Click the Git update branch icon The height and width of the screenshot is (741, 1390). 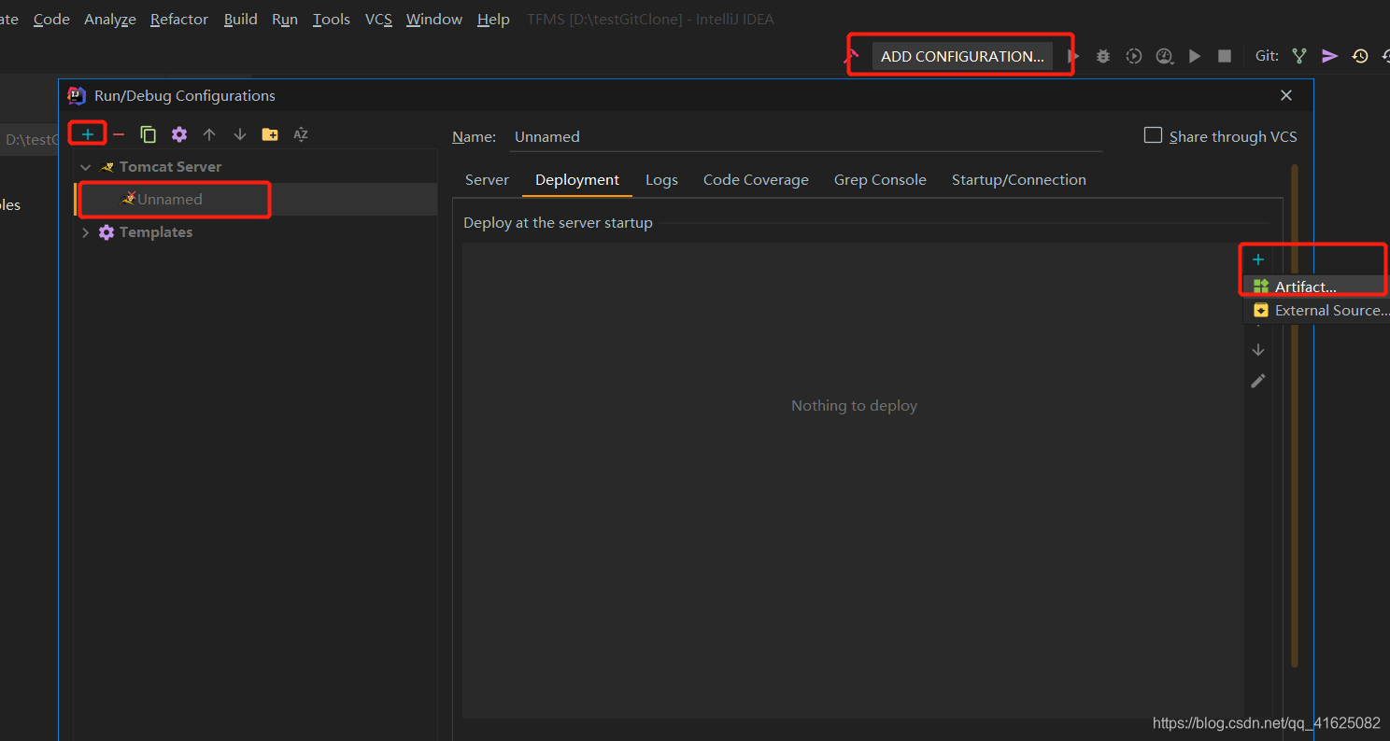[x=1299, y=56]
